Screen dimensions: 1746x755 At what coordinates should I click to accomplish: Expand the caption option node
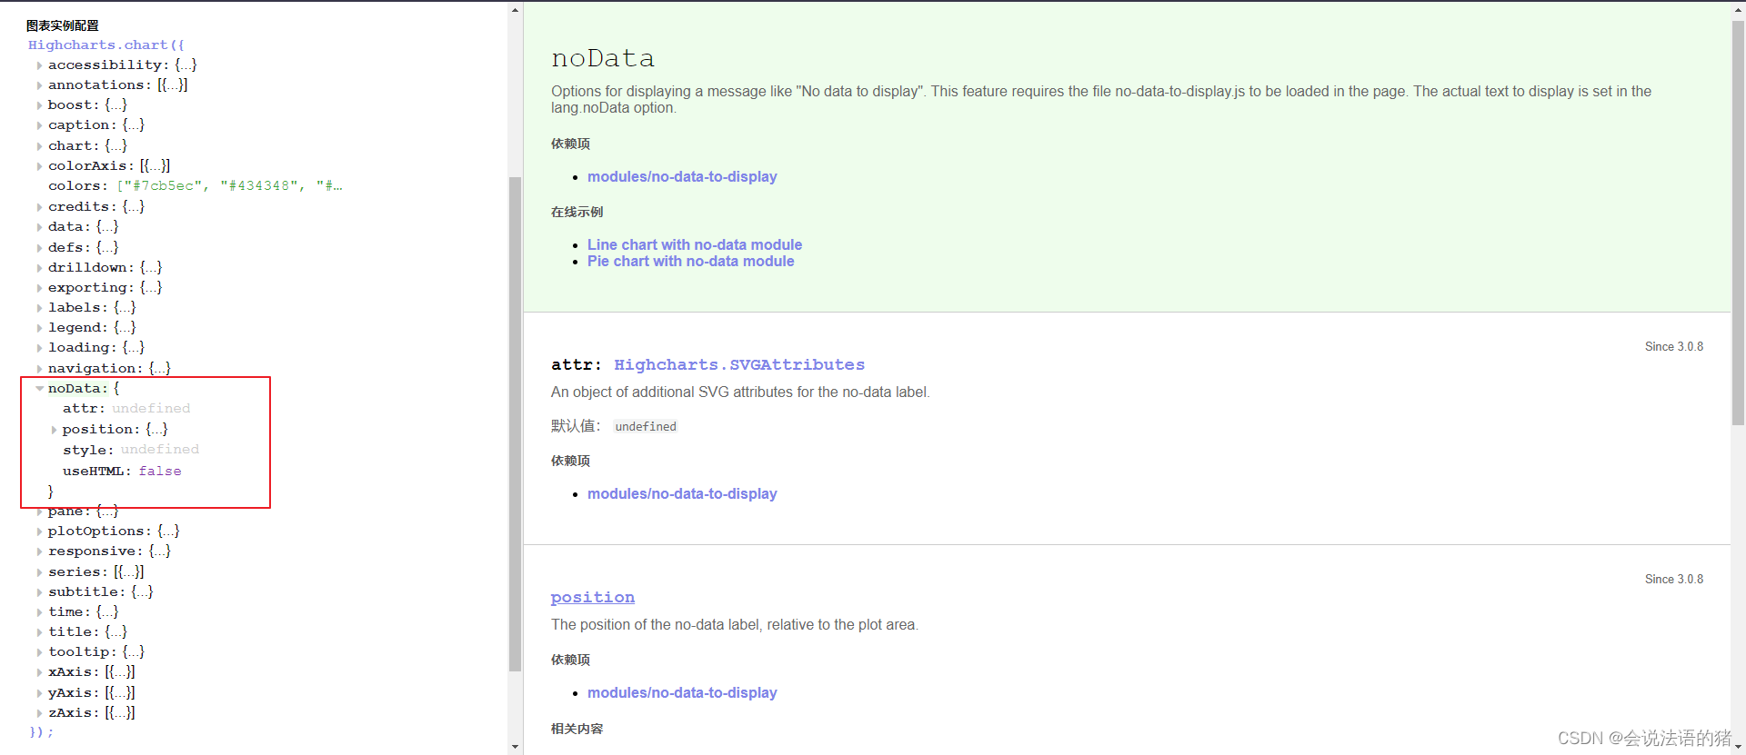[x=39, y=125]
